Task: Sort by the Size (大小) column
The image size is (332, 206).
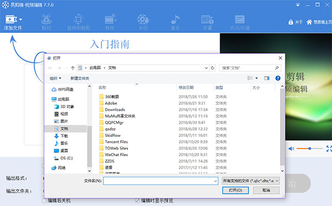Action: coord(256,87)
